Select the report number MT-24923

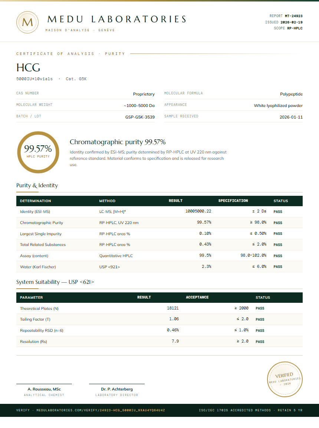coord(294,16)
